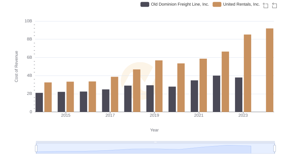The width and height of the screenshot is (281, 162).
Task: Click the Cost of Revenue axis title
Action: click(16, 66)
